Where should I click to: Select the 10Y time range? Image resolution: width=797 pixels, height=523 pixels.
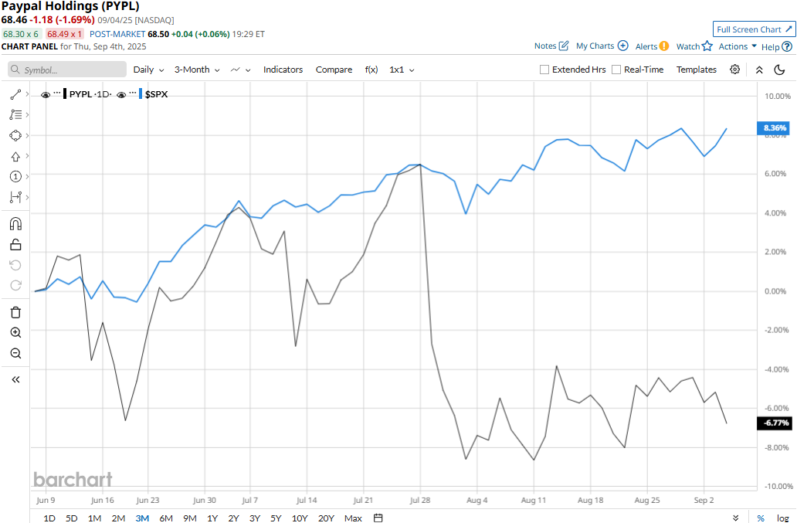(300, 518)
